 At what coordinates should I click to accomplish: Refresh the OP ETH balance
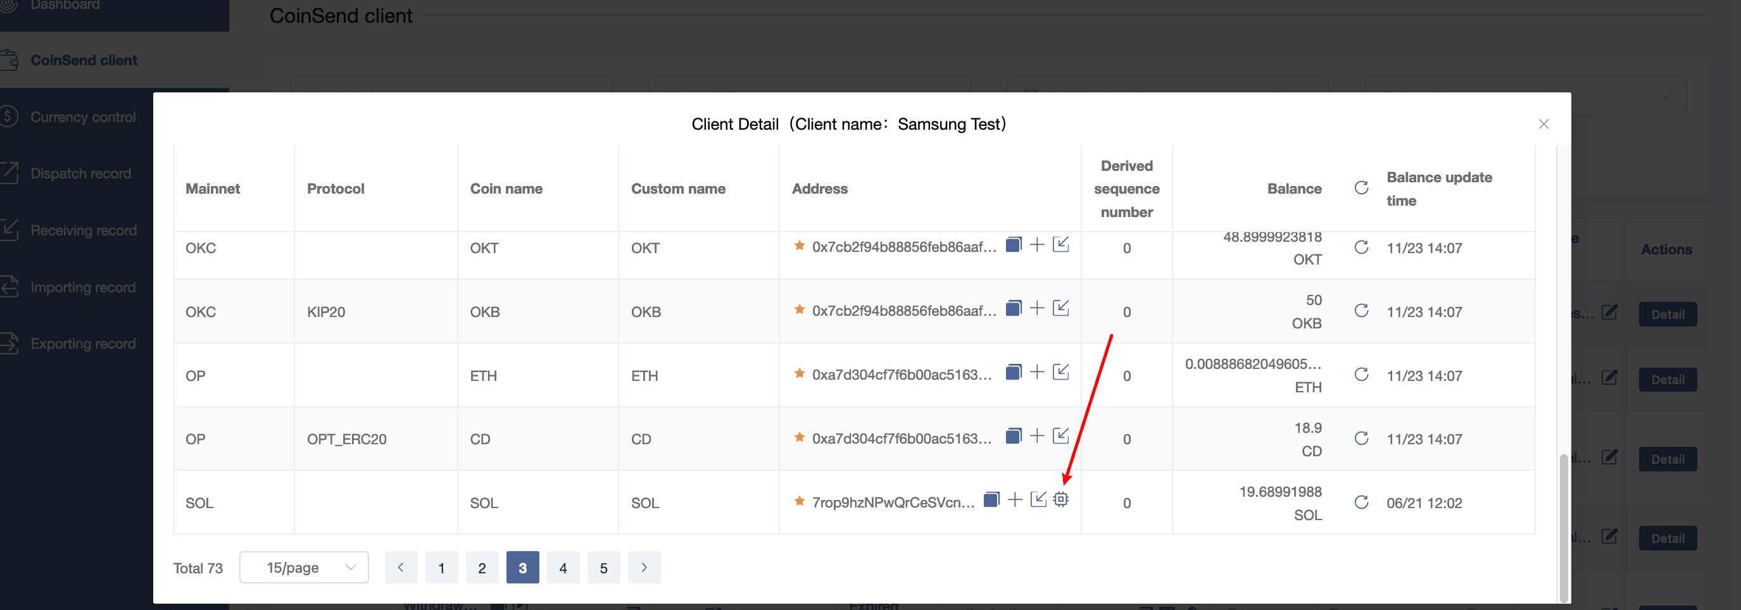coord(1361,375)
